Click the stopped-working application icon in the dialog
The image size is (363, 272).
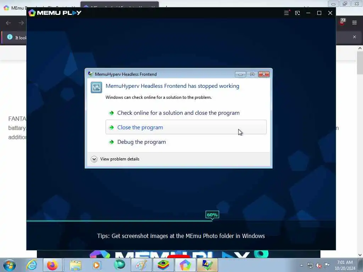(96, 87)
